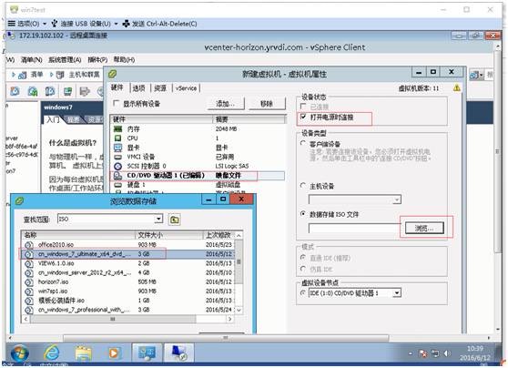
Task: Select emulate IDE (仿真 IDE) radio button
Action: [303, 269]
